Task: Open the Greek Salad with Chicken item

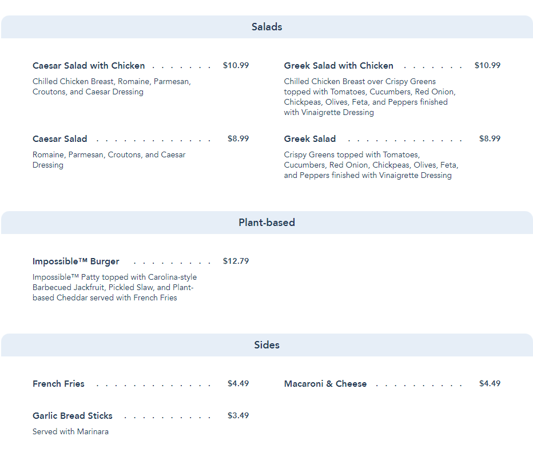Action: pyautogui.click(x=339, y=66)
